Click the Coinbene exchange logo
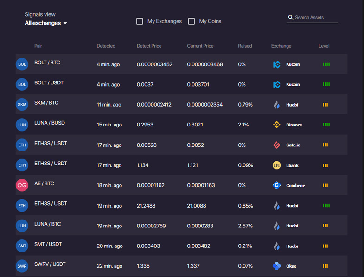This screenshot has width=364, height=277. [x=276, y=185]
